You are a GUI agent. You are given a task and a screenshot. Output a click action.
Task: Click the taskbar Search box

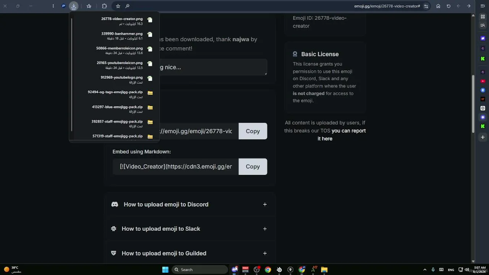(200, 270)
